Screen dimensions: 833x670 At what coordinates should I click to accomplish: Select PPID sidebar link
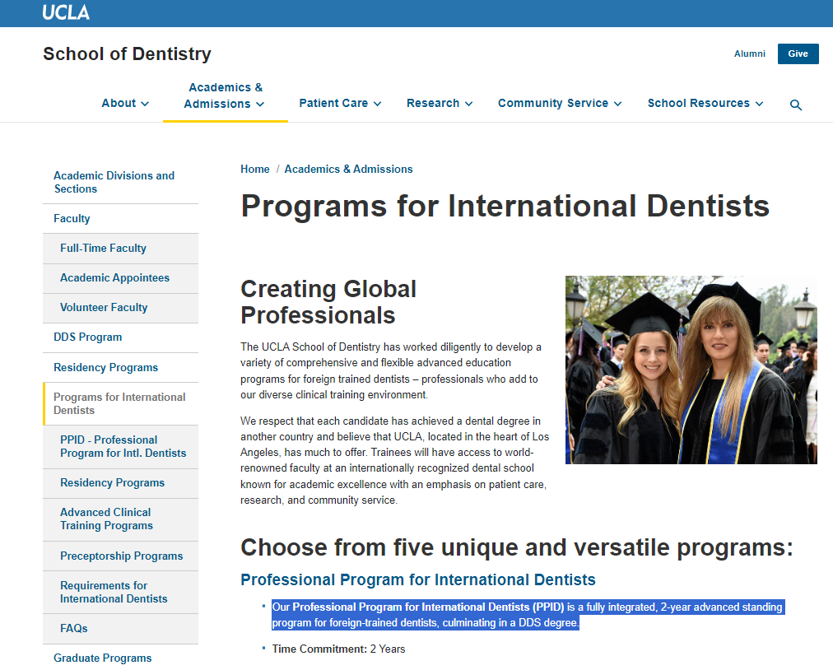123,446
